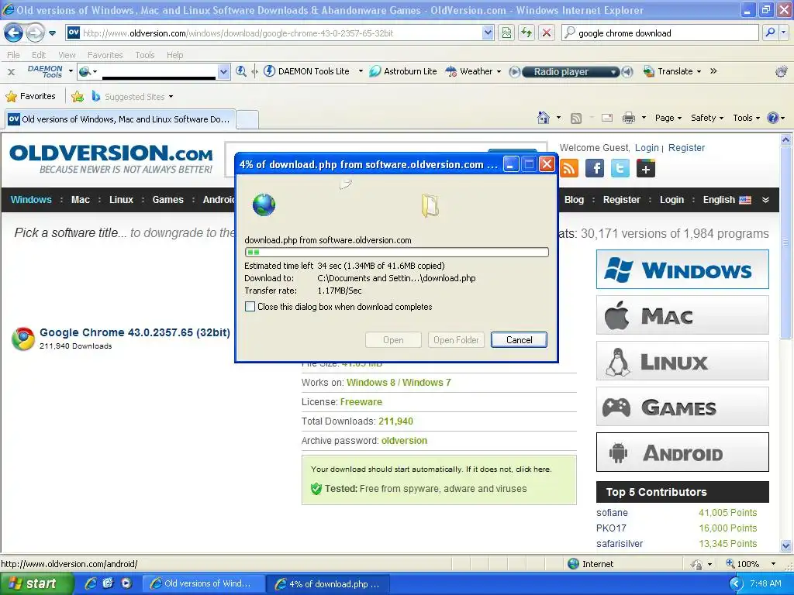
Task: Expand the Radio player station dropdown
Action: (x=613, y=72)
